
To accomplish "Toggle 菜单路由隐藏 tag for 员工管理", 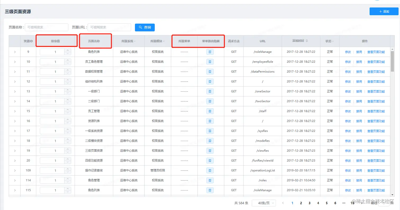I will tap(210, 111).
